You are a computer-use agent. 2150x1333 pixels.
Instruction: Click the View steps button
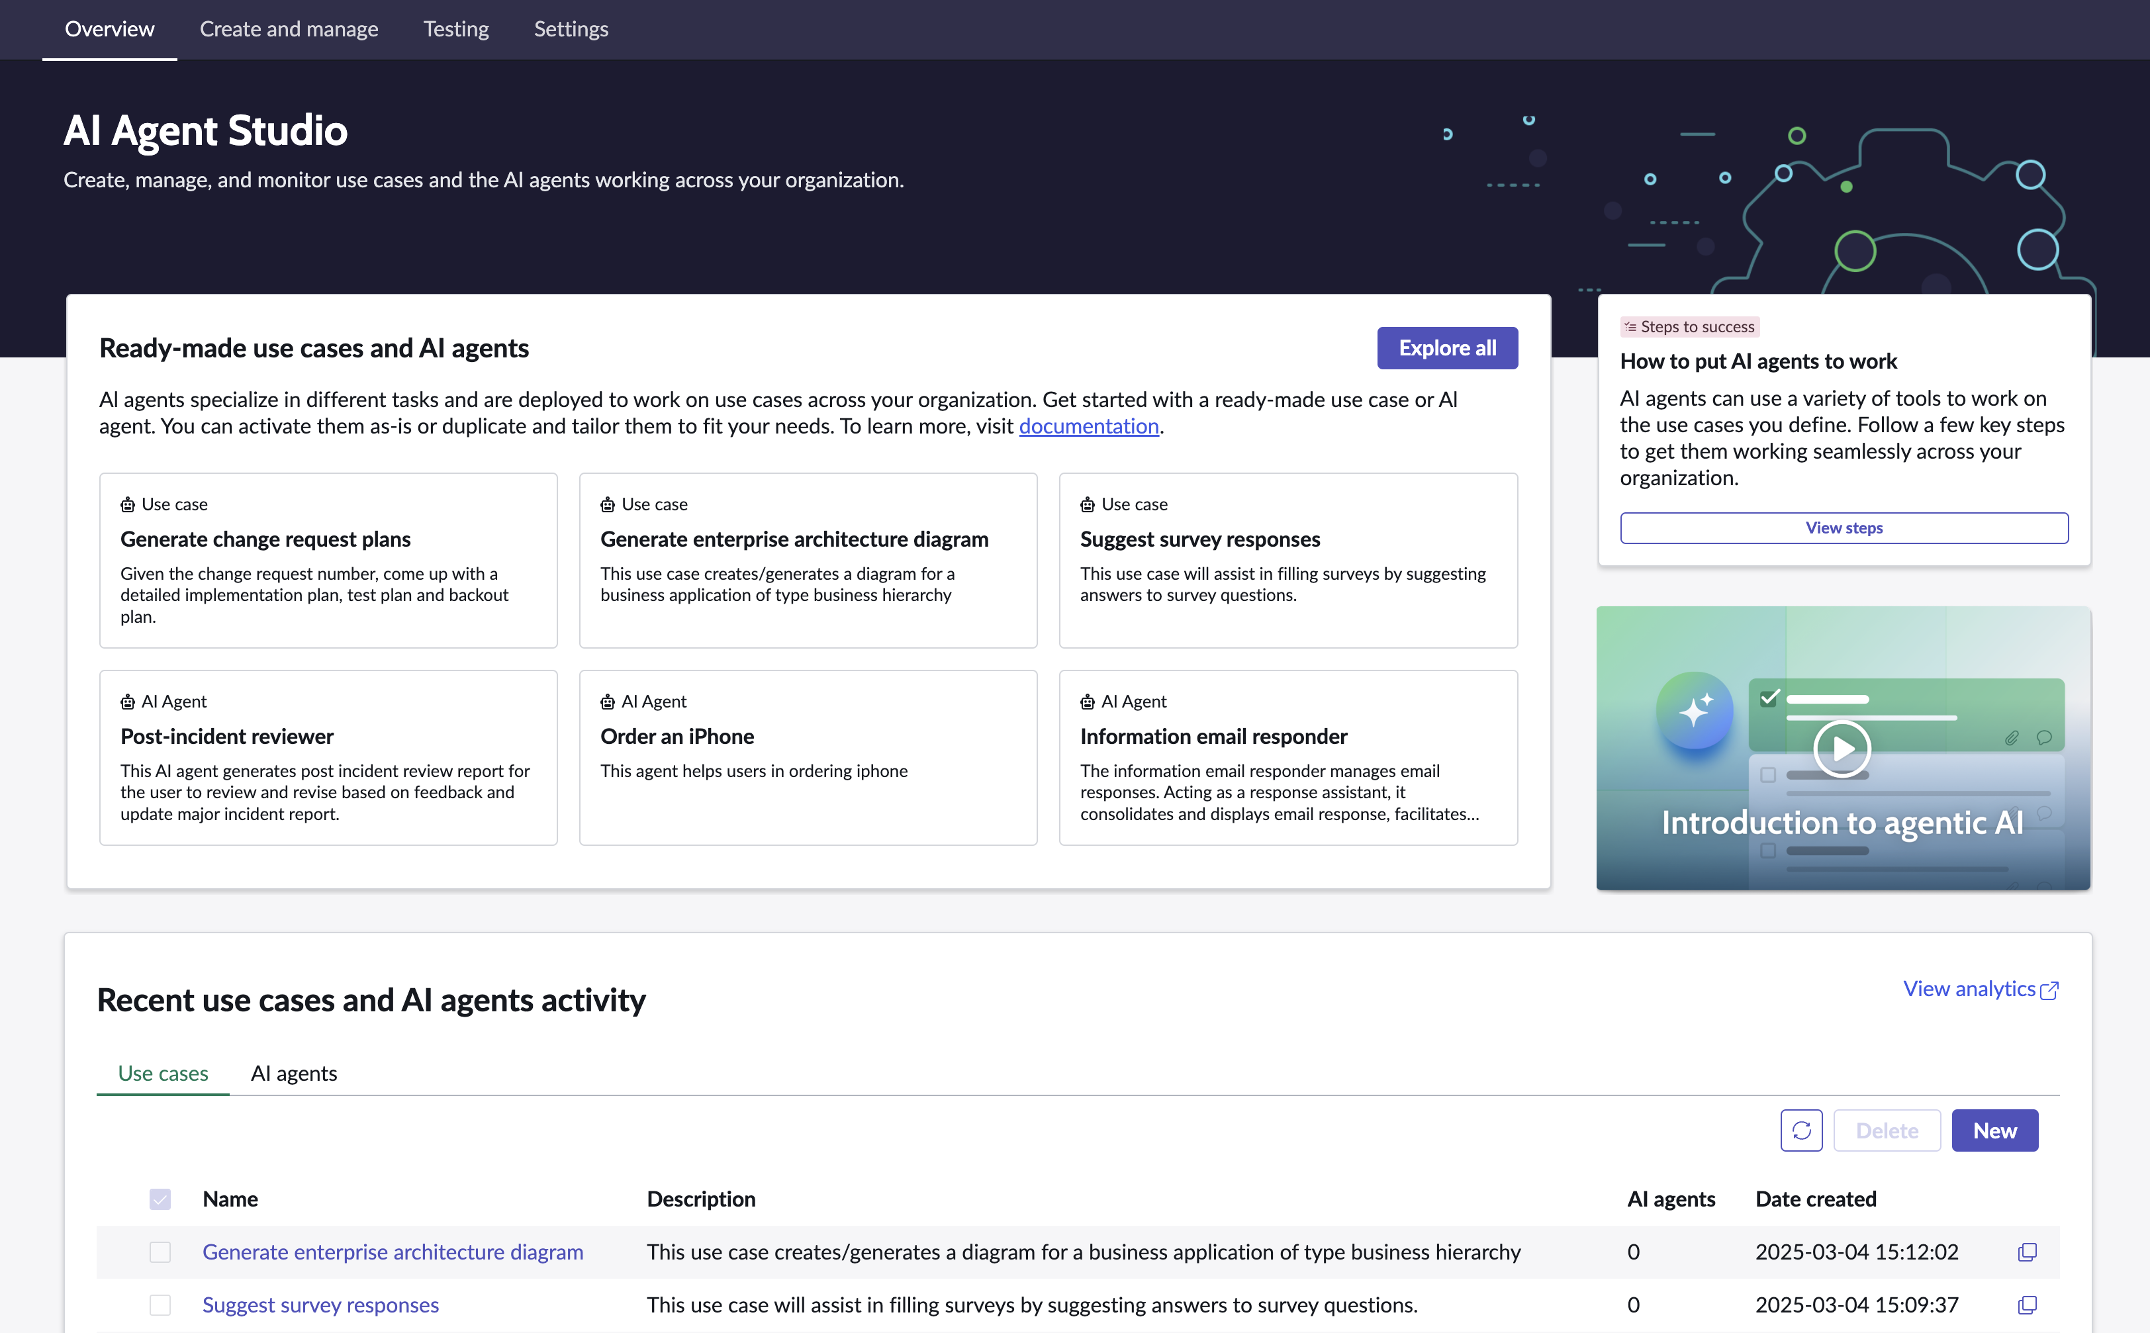click(1844, 528)
